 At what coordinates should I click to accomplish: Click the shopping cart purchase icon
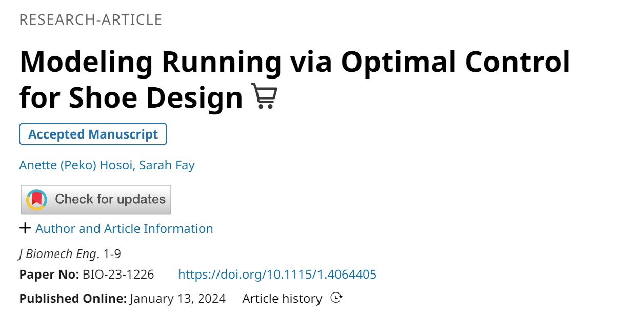(265, 95)
